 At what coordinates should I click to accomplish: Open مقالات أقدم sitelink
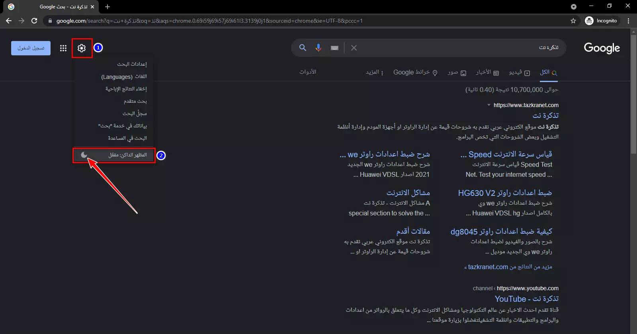pyautogui.click(x=413, y=232)
